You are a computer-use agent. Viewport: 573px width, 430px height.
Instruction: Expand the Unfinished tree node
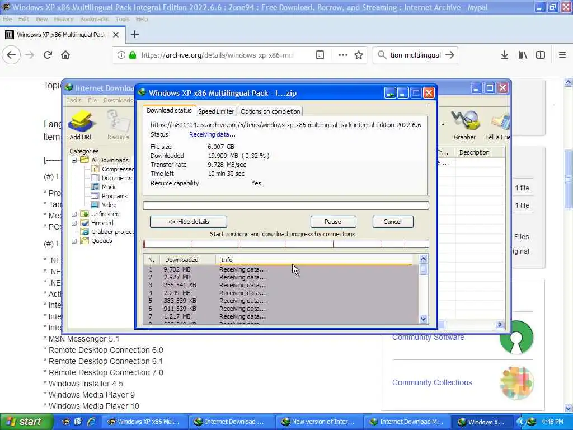tap(74, 214)
